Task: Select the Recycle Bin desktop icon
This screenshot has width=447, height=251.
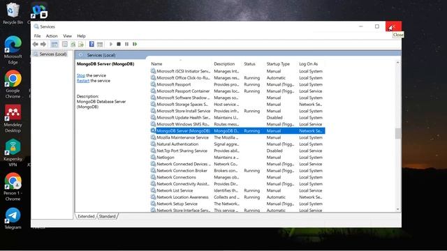Action: pos(13,13)
